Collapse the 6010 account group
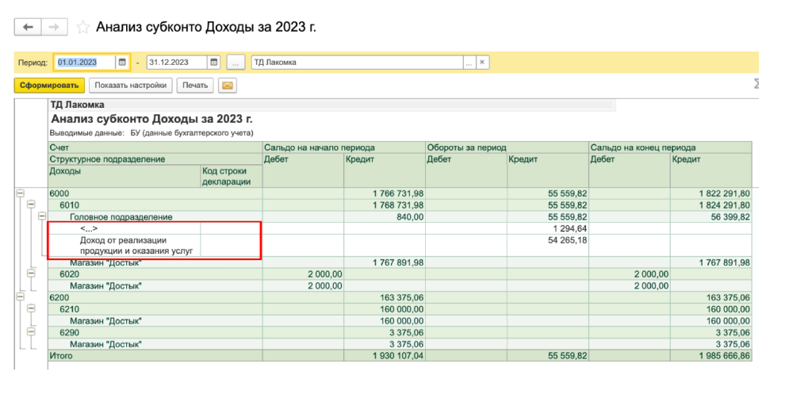Image resolution: width=812 pixels, height=398 pixels. 31,205
